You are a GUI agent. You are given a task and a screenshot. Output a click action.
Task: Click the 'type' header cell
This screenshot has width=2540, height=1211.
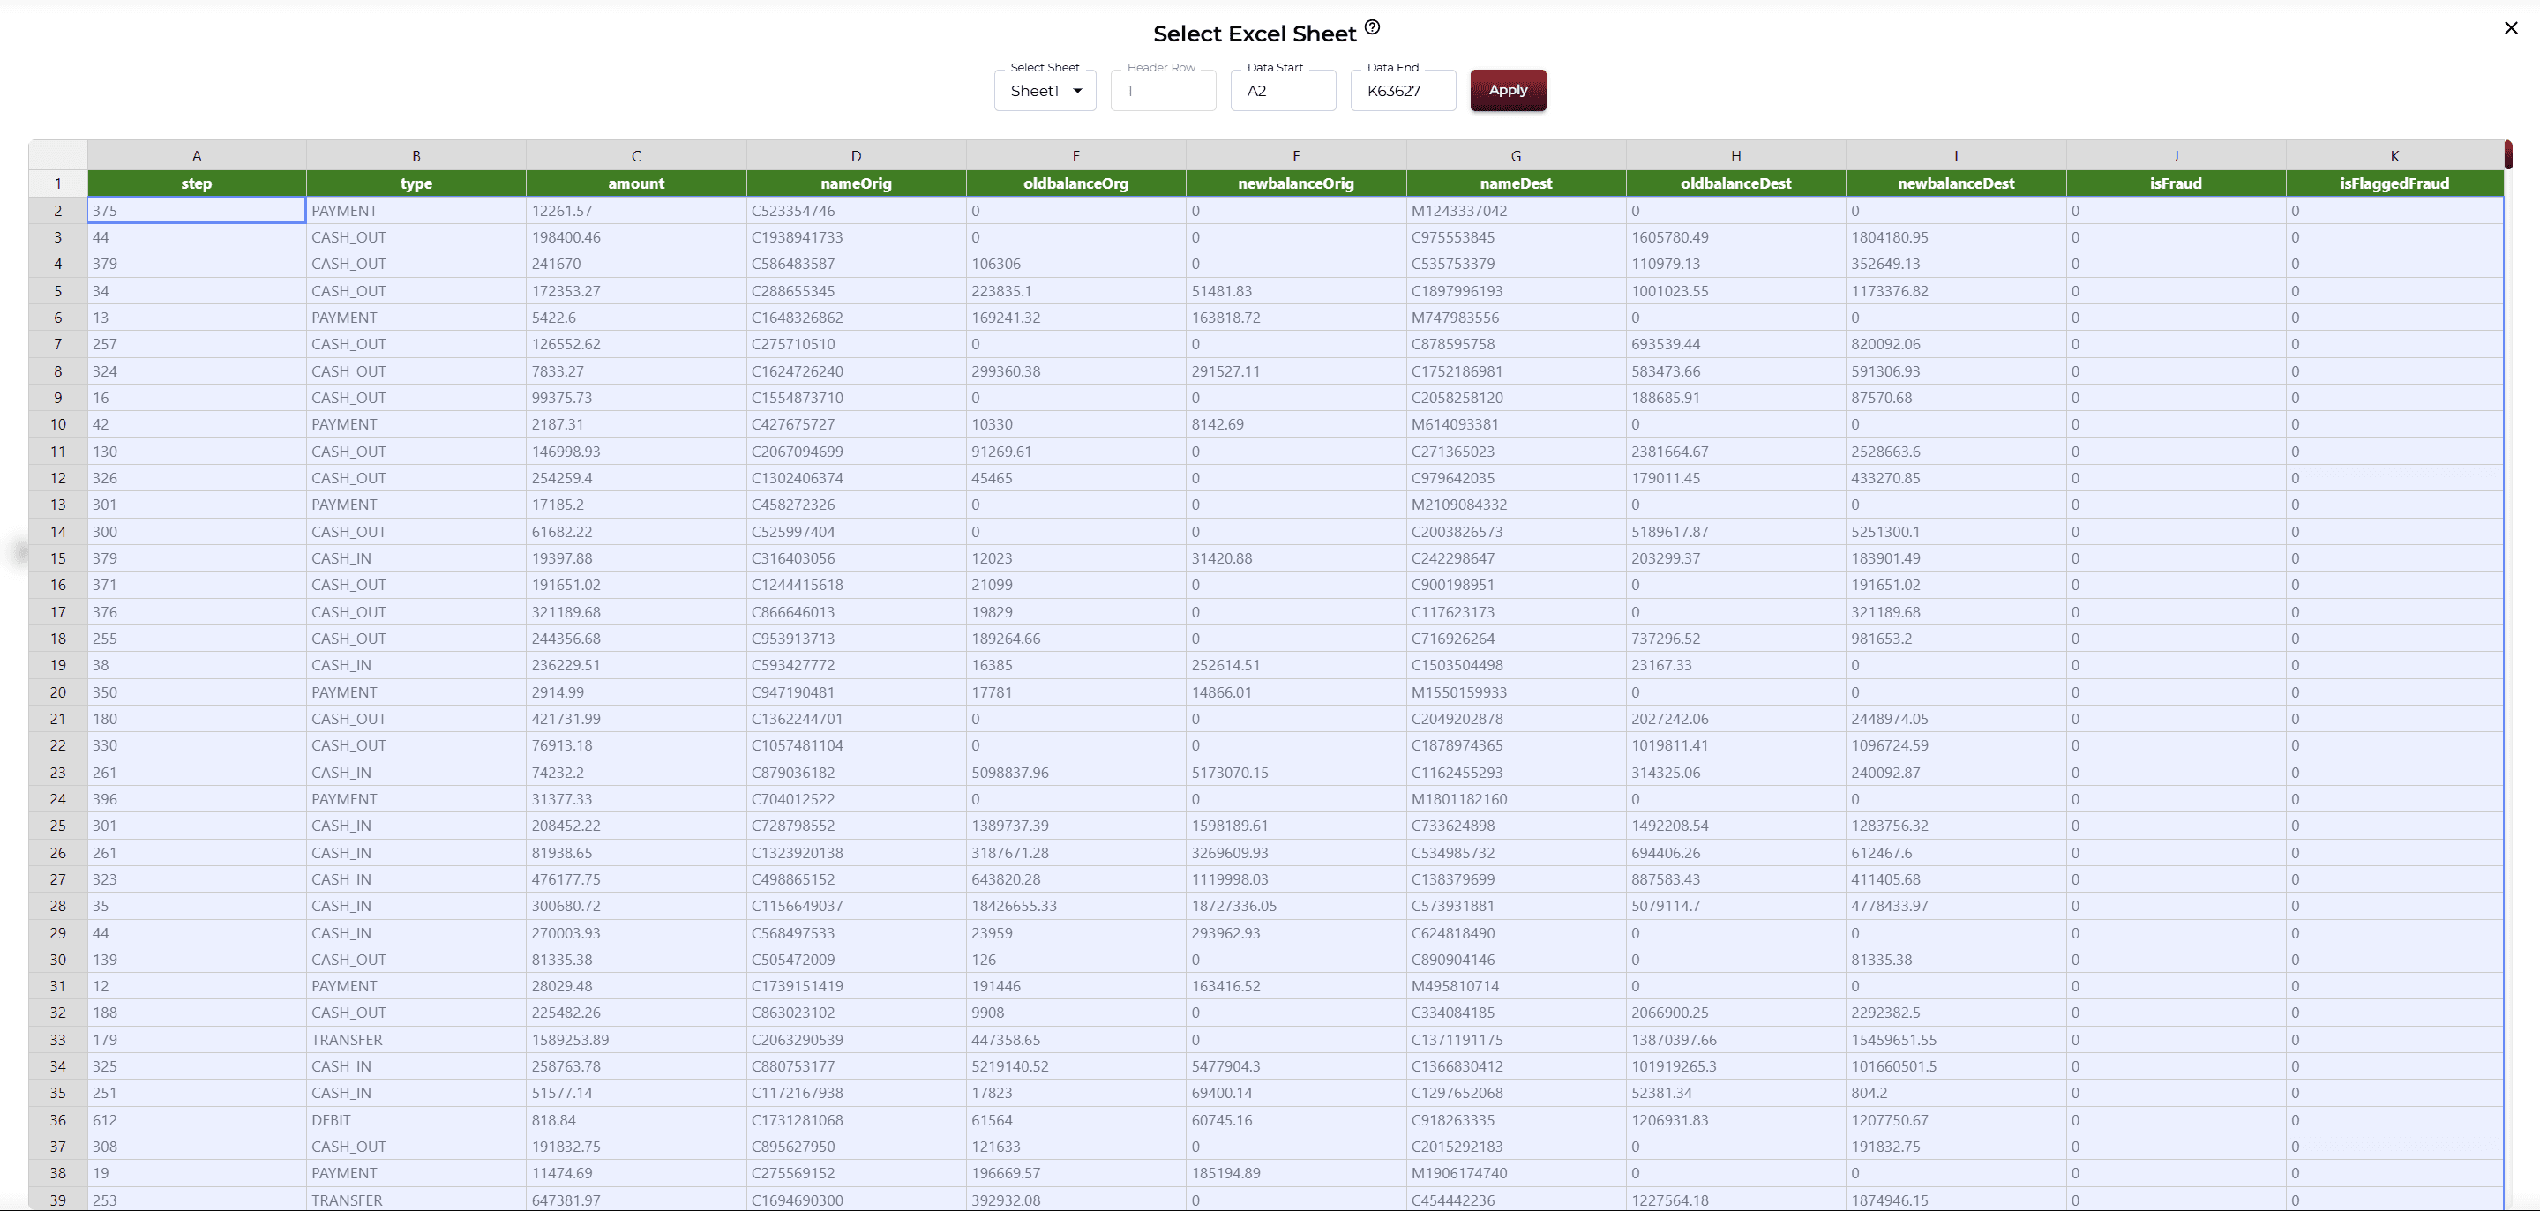pyautogui.click(x=416, y=183)
